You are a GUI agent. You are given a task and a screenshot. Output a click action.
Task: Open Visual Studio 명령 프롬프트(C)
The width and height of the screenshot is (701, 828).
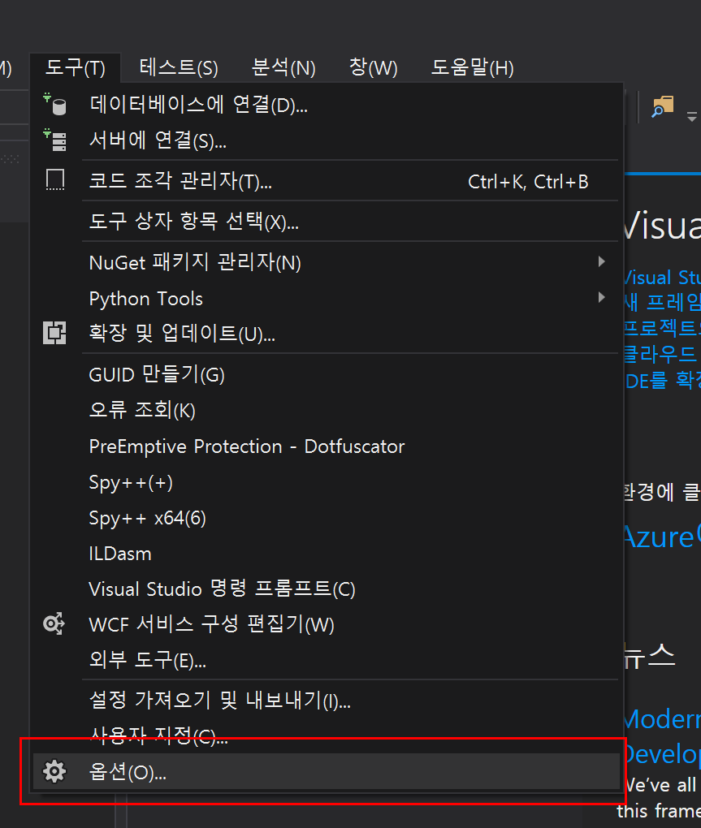tap(326, 589)
